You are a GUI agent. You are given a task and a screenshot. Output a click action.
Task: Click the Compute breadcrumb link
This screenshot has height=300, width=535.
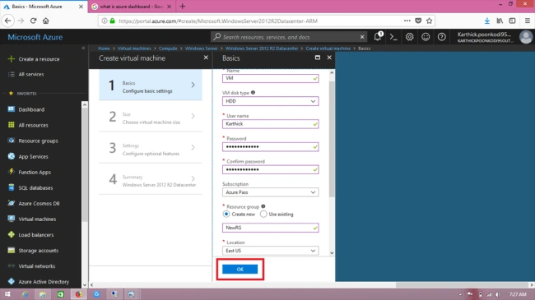168,48
